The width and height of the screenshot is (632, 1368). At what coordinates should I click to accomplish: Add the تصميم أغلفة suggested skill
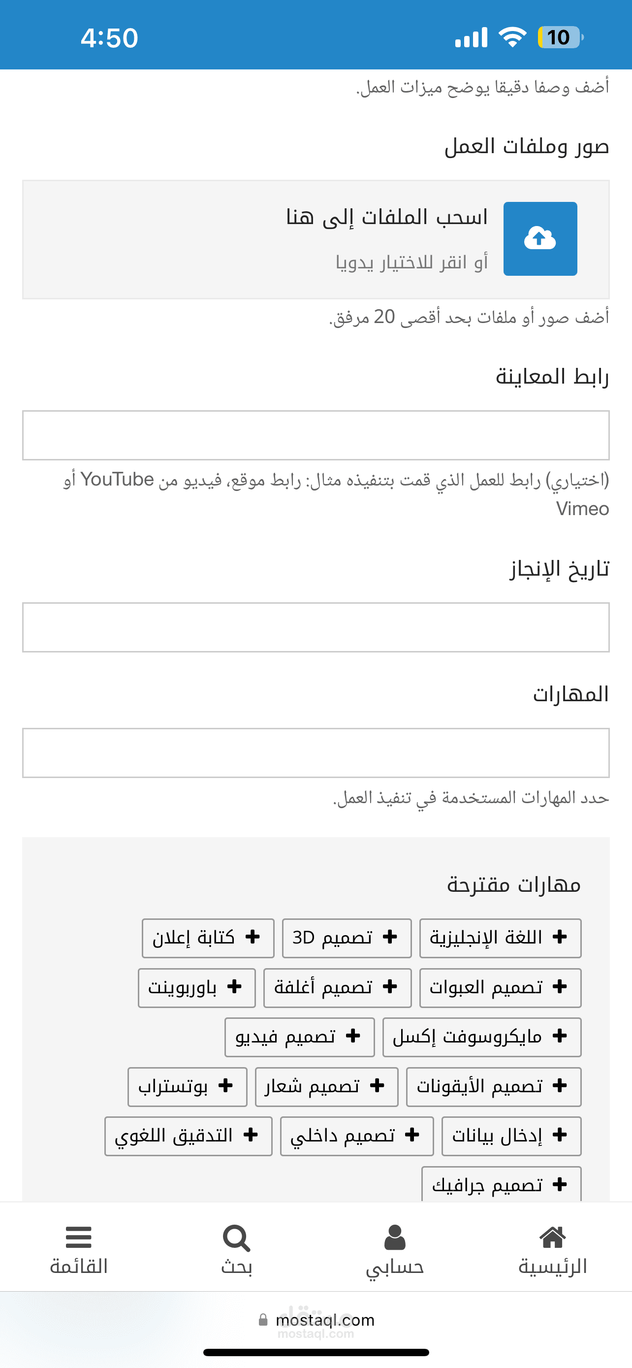tap(337, 987)
